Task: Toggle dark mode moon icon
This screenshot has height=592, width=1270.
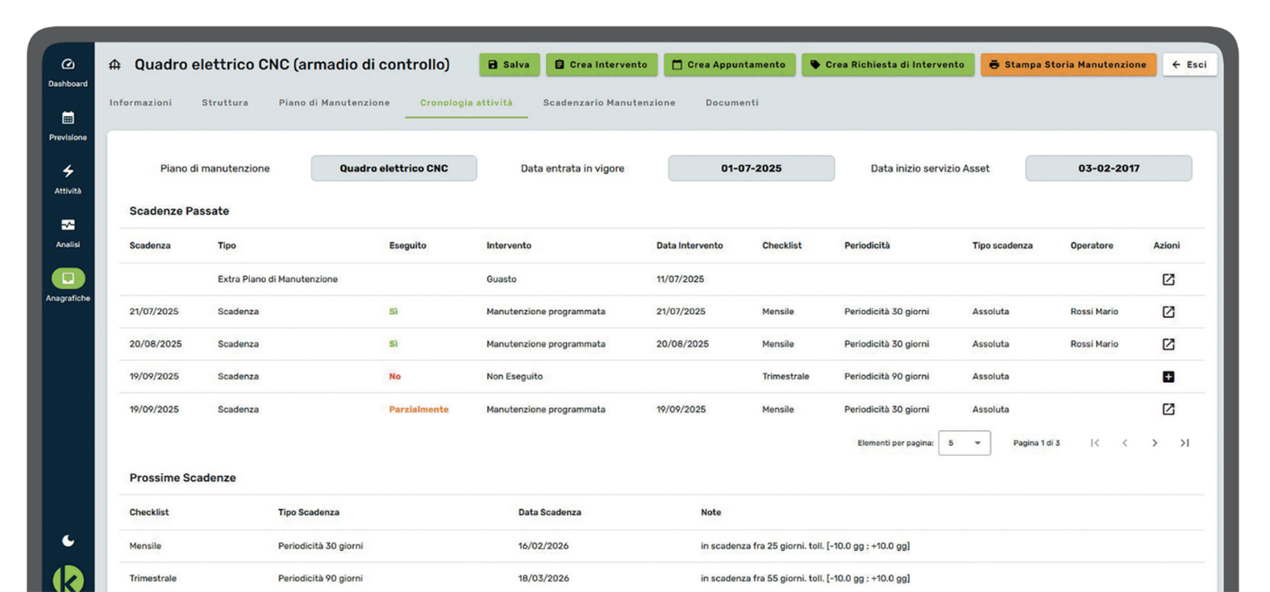Action: [68, 540]
